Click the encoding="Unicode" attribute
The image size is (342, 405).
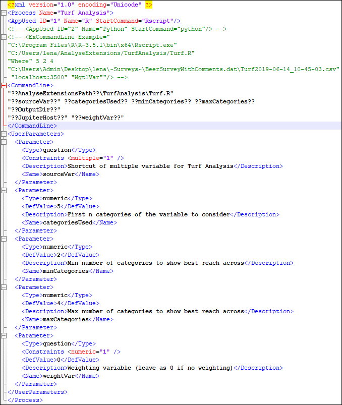pos(110,5)
